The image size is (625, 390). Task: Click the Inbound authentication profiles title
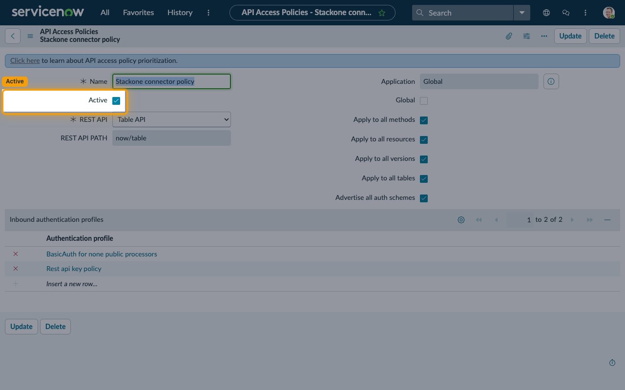[57, 219]
